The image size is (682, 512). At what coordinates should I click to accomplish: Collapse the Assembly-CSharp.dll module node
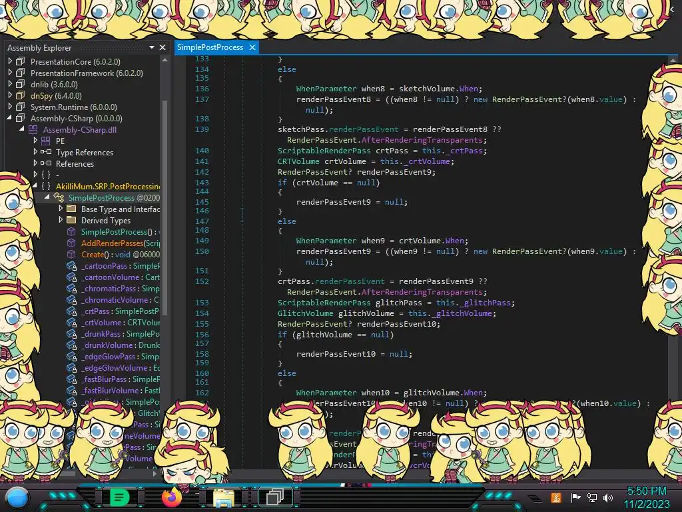[22, 129]
